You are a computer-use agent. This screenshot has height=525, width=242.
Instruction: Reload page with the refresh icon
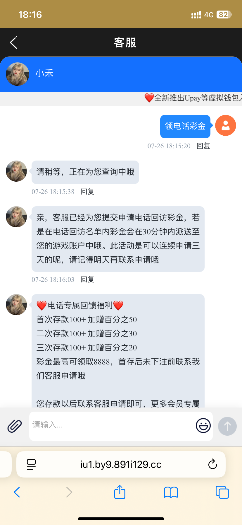(x=212, y=464)
